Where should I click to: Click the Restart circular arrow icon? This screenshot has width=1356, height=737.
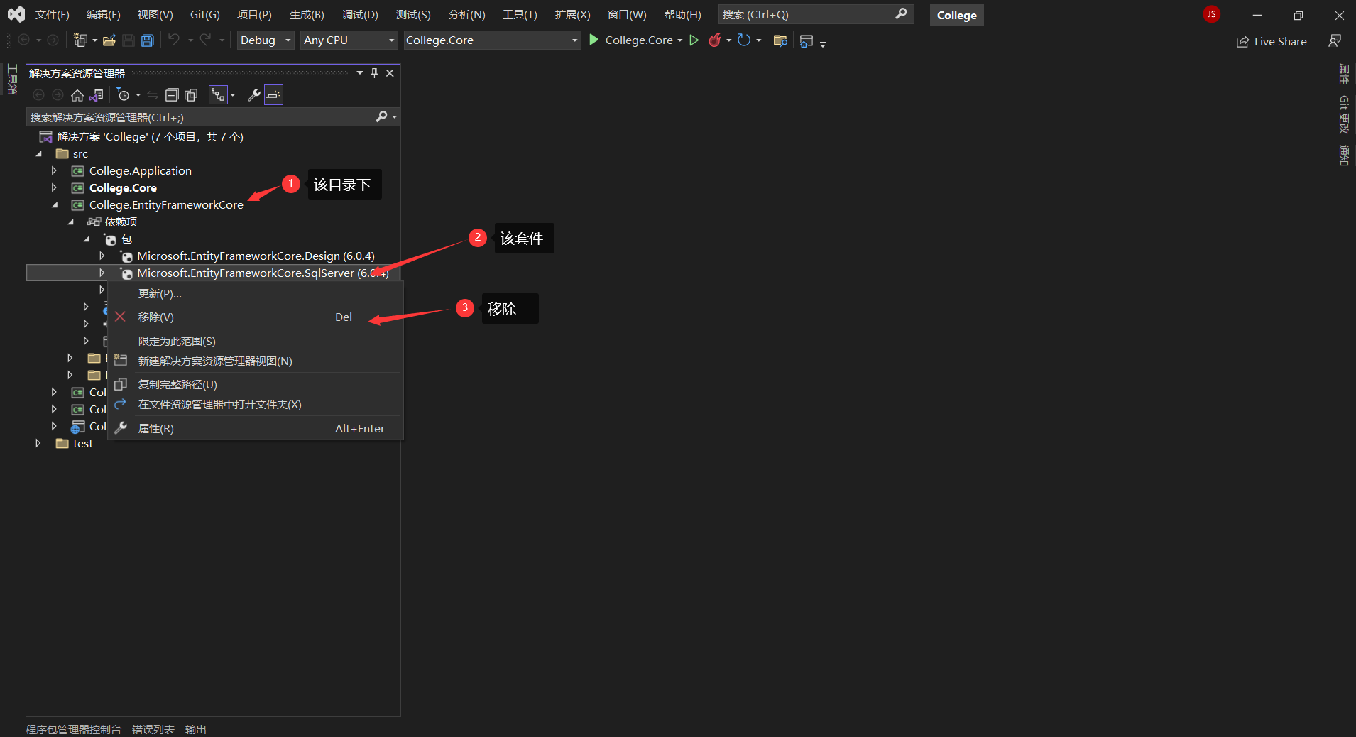744,40
